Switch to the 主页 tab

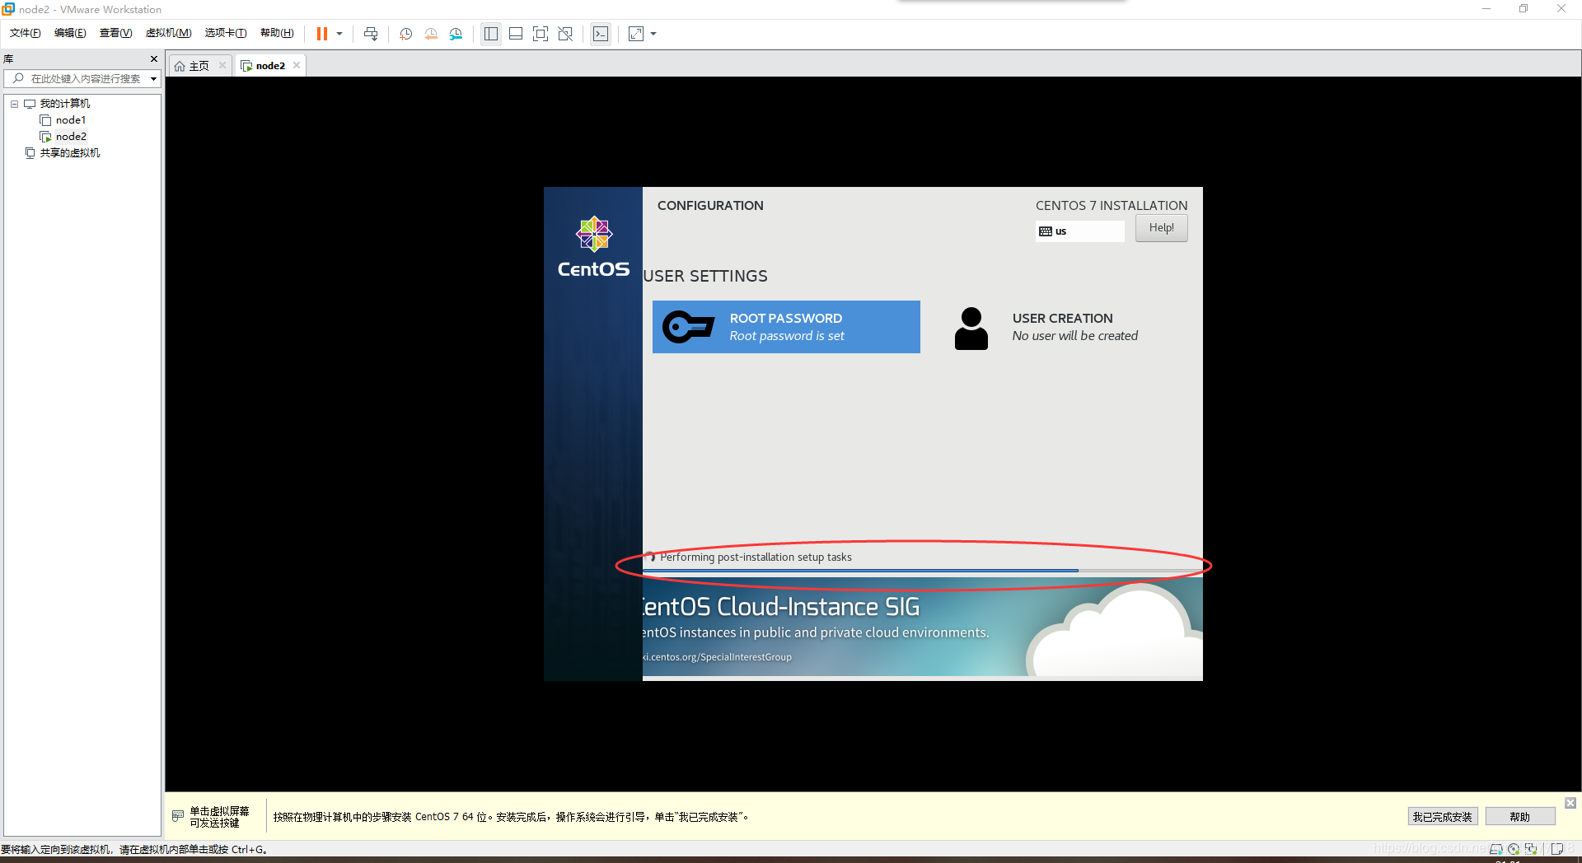[199, 66]
